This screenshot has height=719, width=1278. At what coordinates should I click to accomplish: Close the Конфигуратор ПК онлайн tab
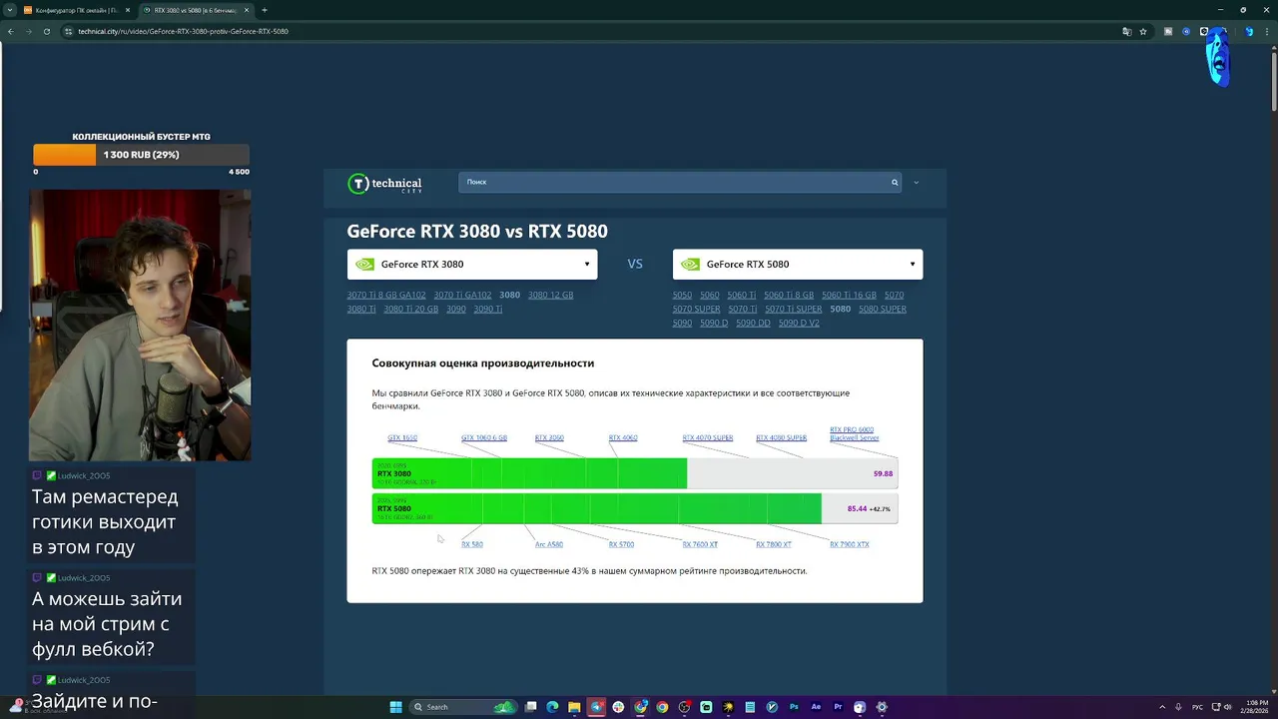point(128,10)
